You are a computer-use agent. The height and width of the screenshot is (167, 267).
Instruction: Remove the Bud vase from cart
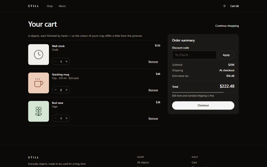153,119
